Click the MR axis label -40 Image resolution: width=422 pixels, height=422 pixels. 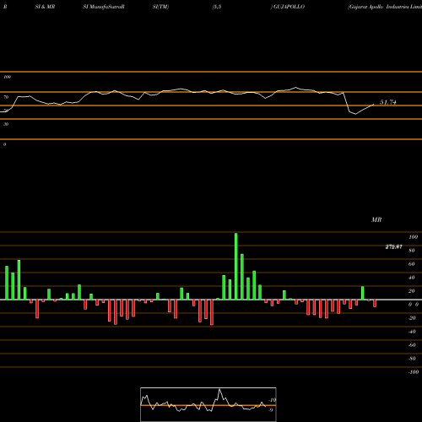[x=412, y=332]
